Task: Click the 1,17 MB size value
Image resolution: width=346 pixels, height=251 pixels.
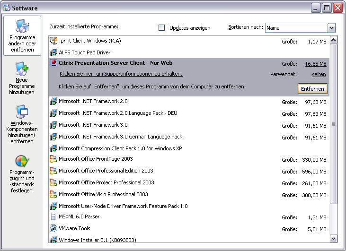Action: [317, 42]
